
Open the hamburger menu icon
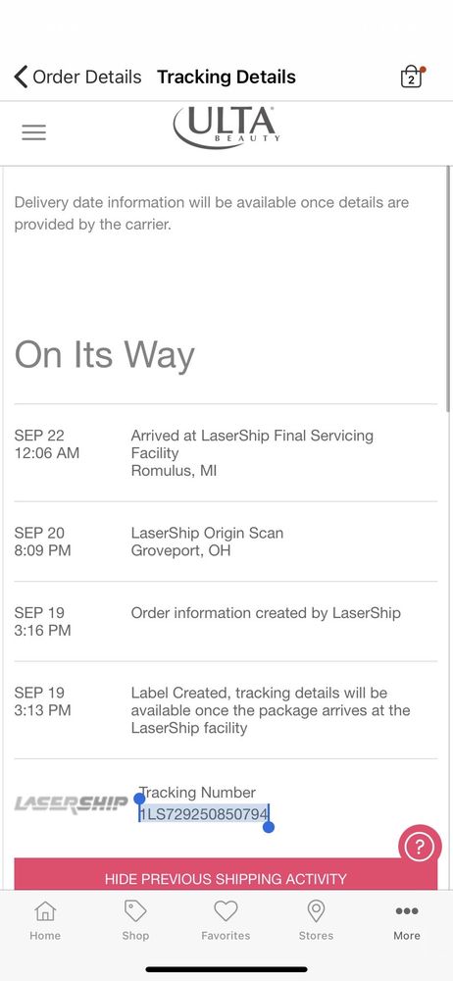click(x=33, y=132)
